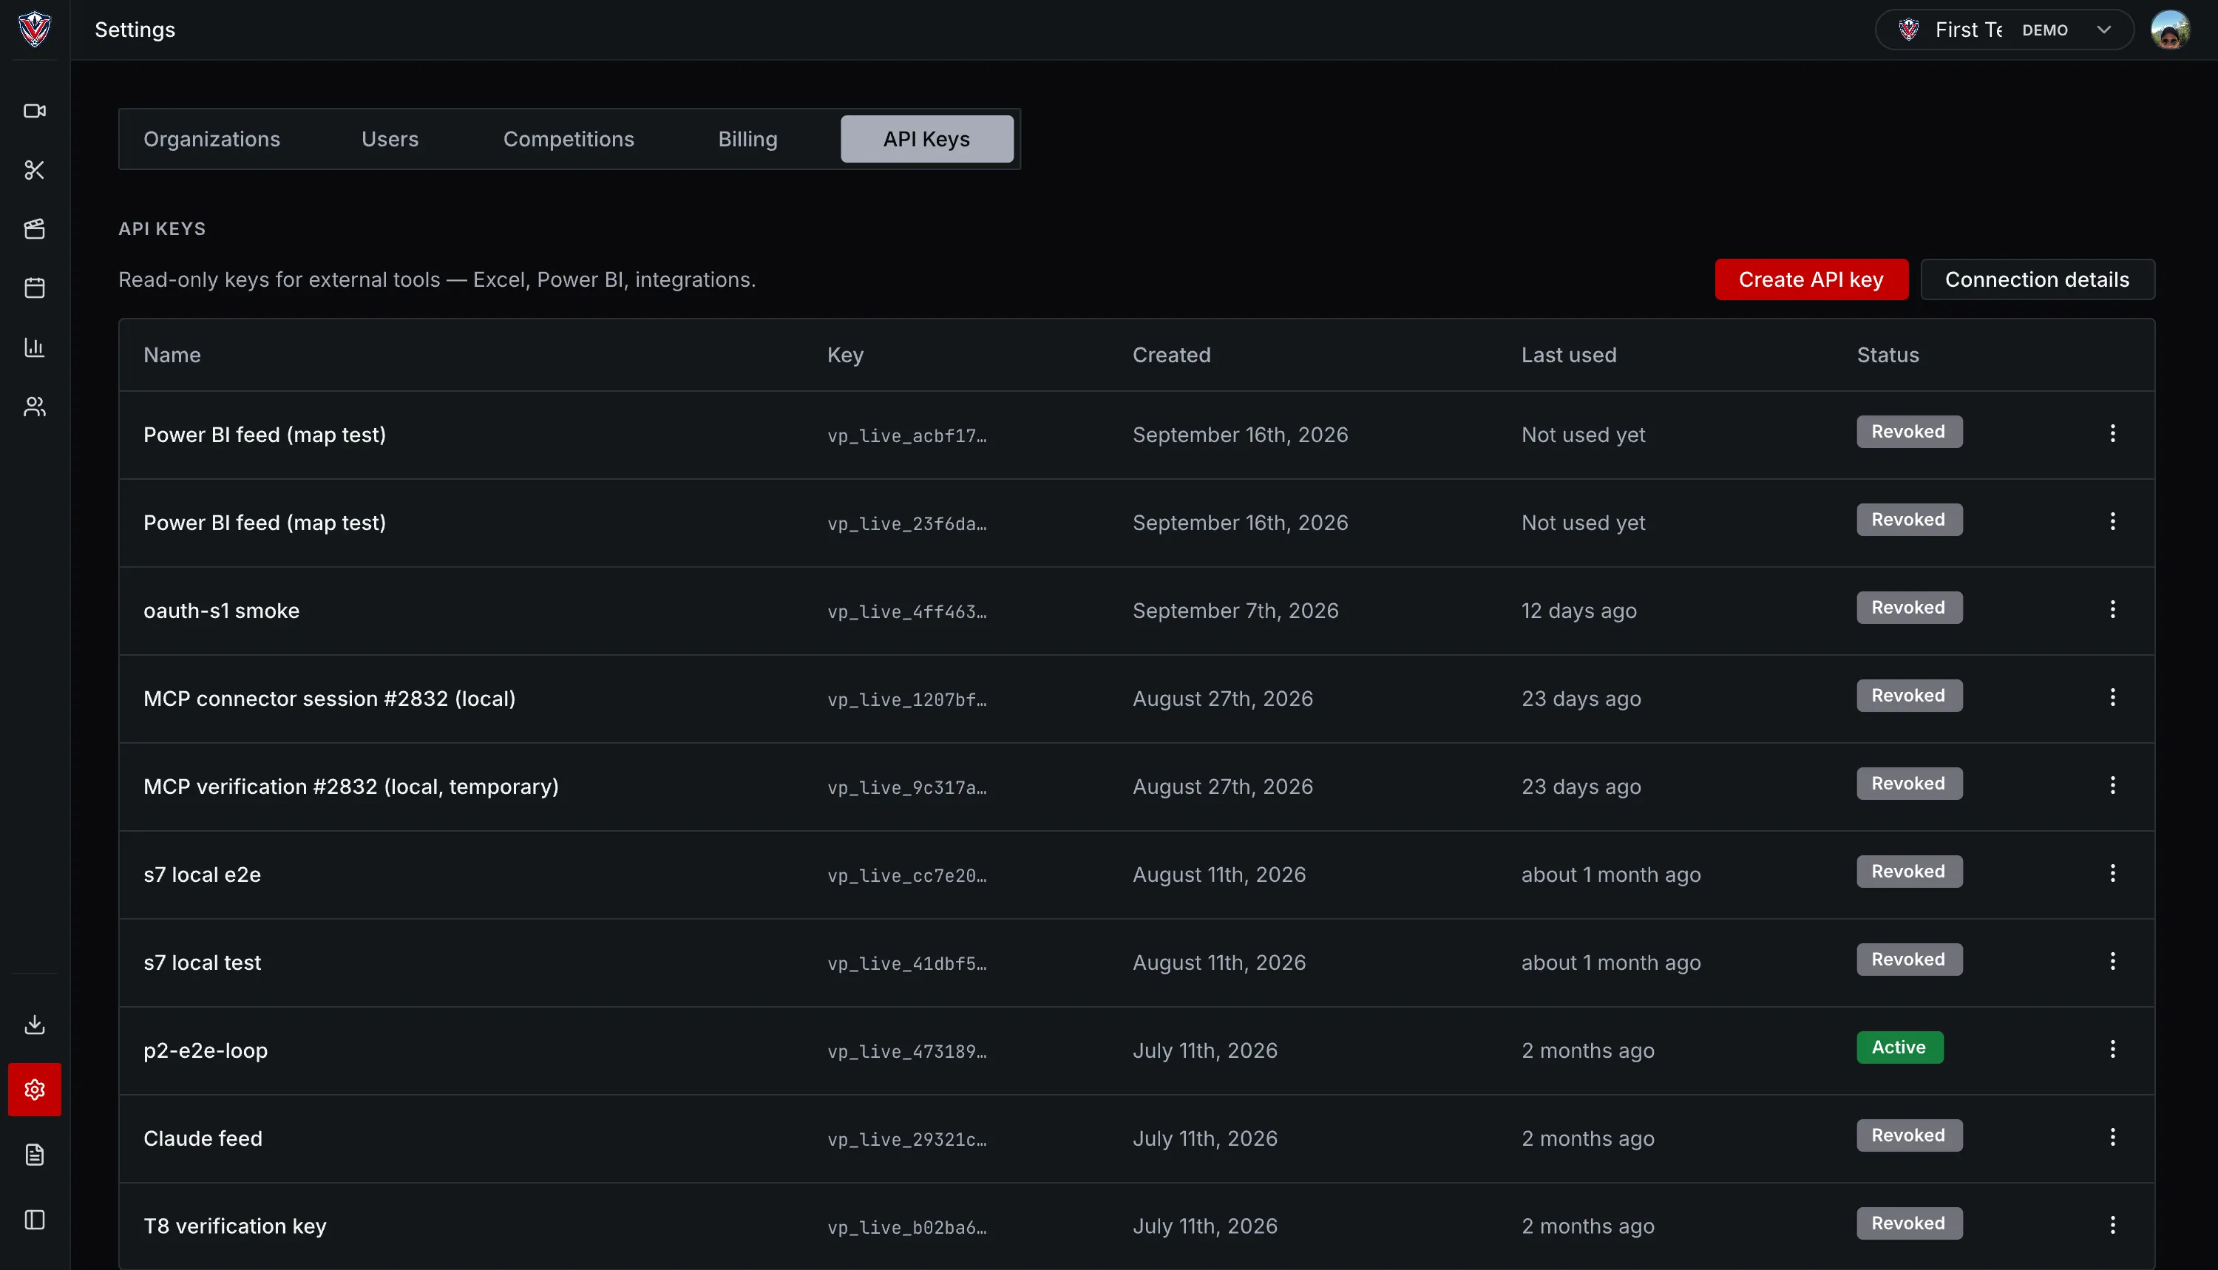Open actions menu for MCP connector session #2832
This screenshot has height=1270, width=2218.
[x=2112, y=697]
